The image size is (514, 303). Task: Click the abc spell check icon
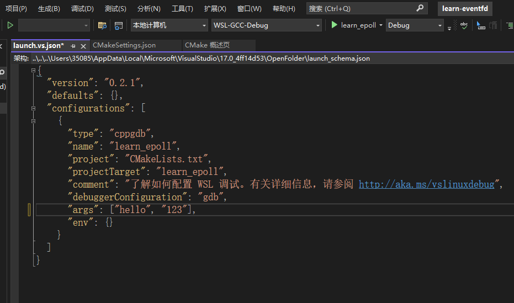(x=464, y=25)
